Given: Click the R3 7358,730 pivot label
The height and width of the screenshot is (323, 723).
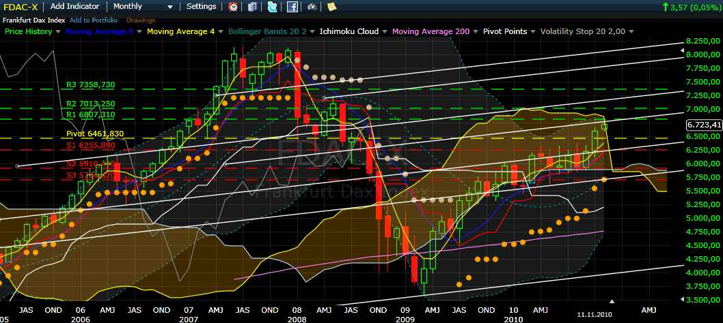Looking at the screenshot, I should [90, 84].
